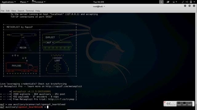Viewport: 197px width, 110px height.
Task: Click the EXPLOIT label in ASCII banner
Action: tap(50, 37)
